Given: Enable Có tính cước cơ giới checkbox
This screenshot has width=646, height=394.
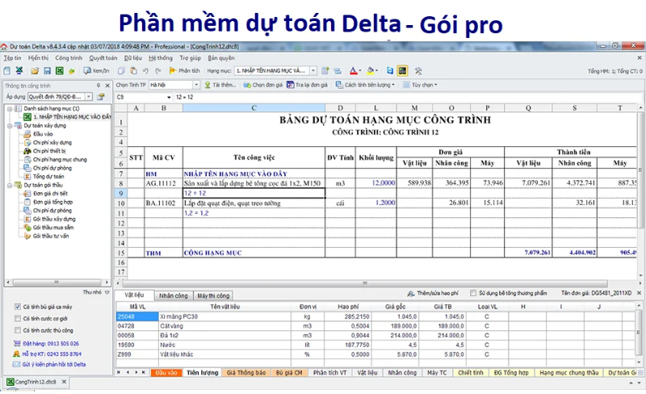Looking at the screenshot, I should click(17, 318).
